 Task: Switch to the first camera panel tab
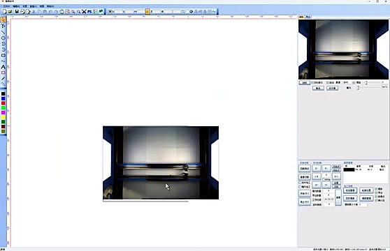(x=301, y=17)
